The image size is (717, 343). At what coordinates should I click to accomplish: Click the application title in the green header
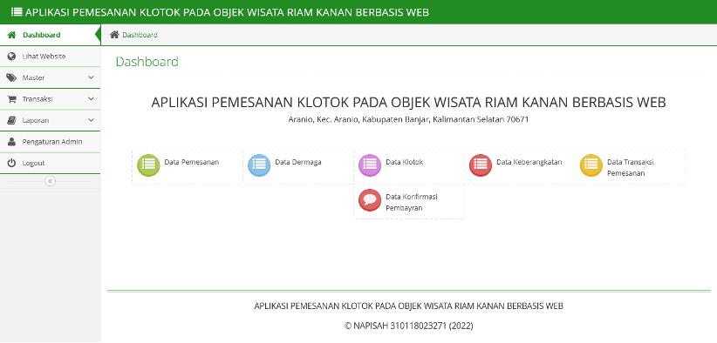227,12
